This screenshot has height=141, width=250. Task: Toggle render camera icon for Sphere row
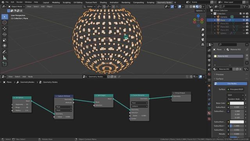point(247,33)
